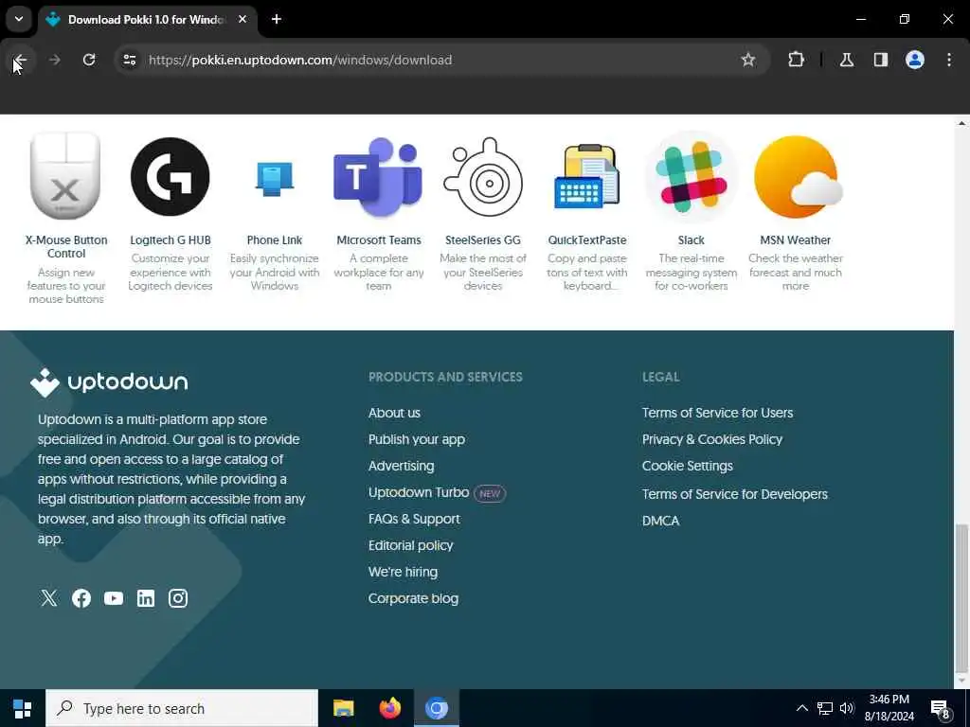Viewport: 970px width, 727px height.
Task: Open the About us link
Action: click(x=394, y=413)
